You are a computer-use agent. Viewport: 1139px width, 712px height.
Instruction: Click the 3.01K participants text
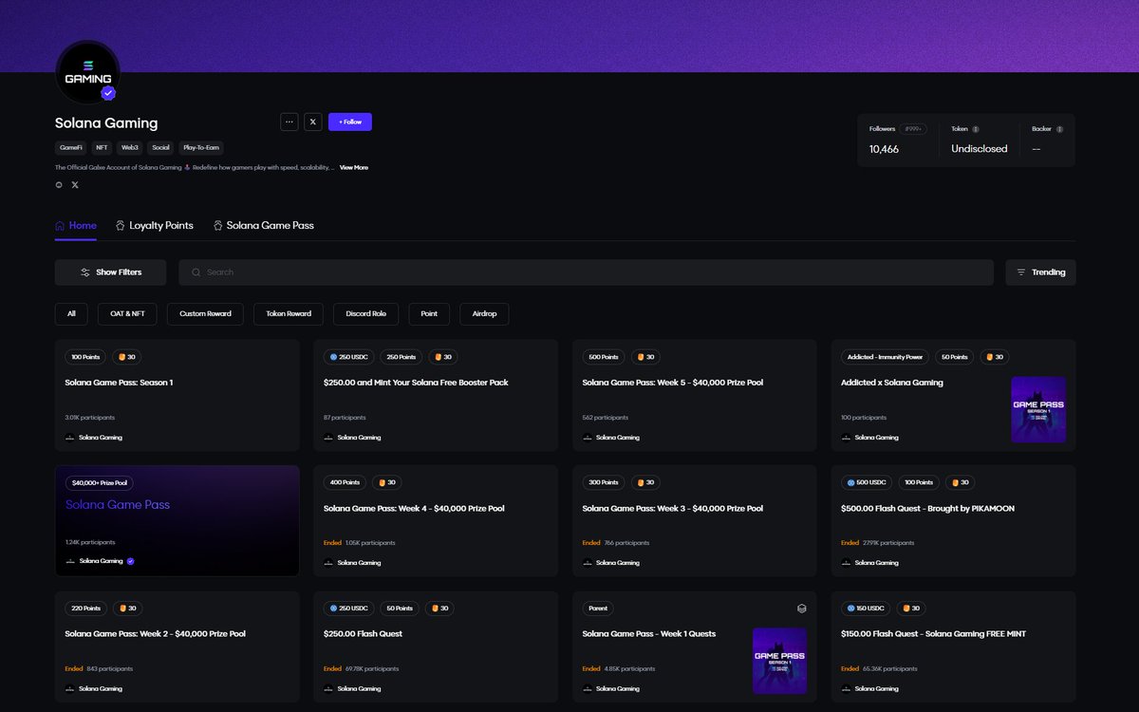coord(90,418)
